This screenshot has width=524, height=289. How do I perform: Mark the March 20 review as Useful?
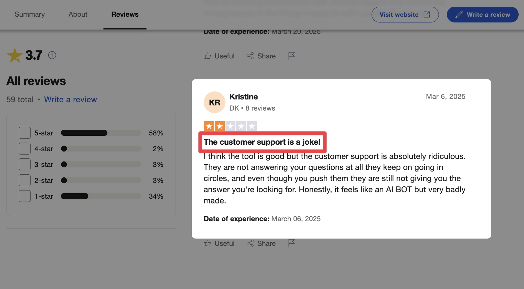coord(219,56)
